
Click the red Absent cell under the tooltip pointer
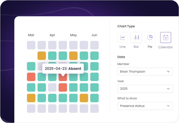point(63,77)
